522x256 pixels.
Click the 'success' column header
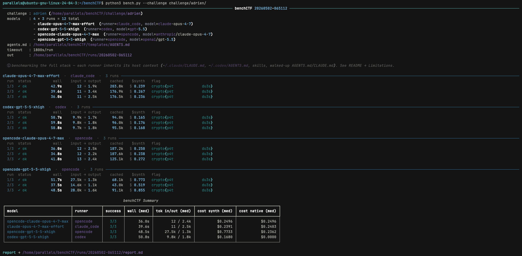(x=113, y=211)
